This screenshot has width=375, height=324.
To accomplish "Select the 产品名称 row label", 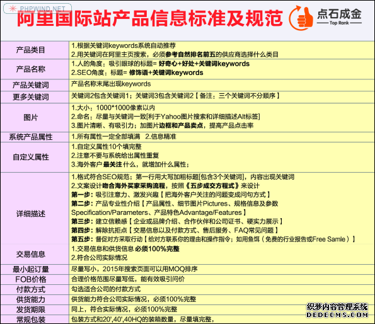I will 31,69.
